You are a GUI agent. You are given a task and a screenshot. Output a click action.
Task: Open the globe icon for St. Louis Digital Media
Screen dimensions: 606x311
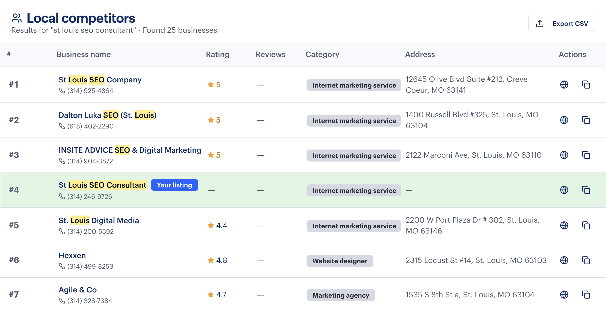coord(564,225)
